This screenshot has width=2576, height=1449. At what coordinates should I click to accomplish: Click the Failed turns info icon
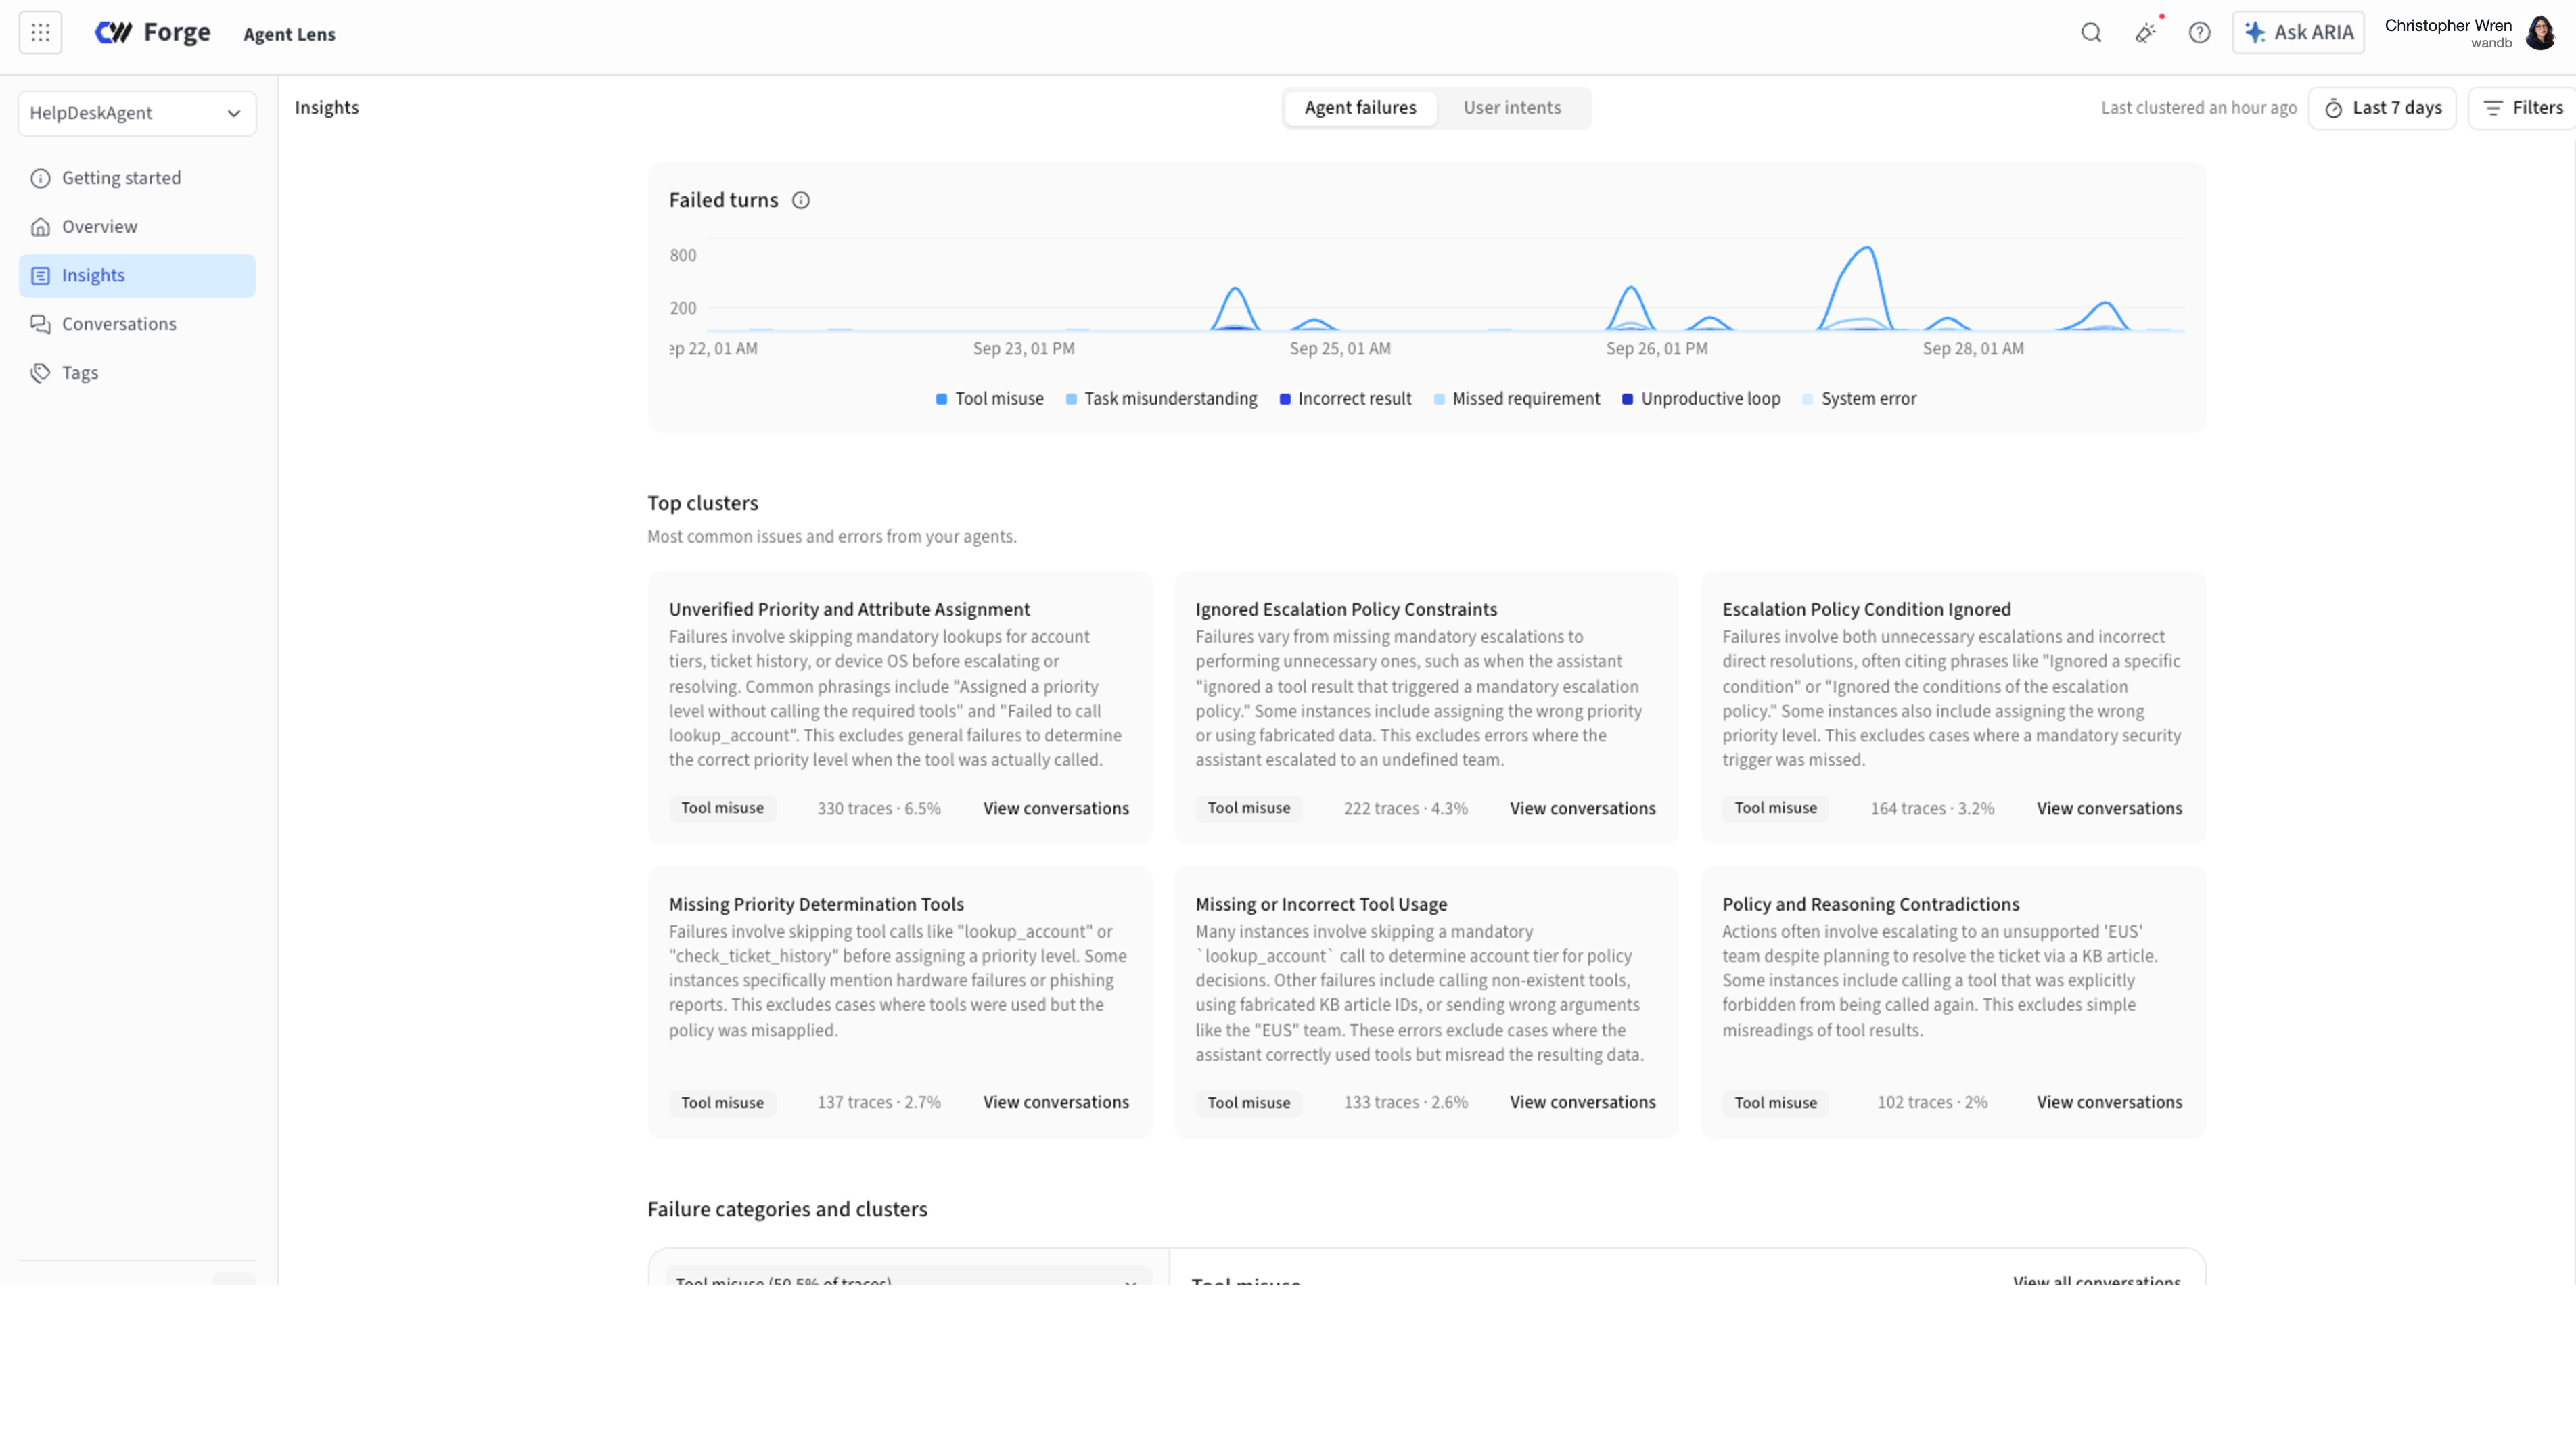(801, 201)
